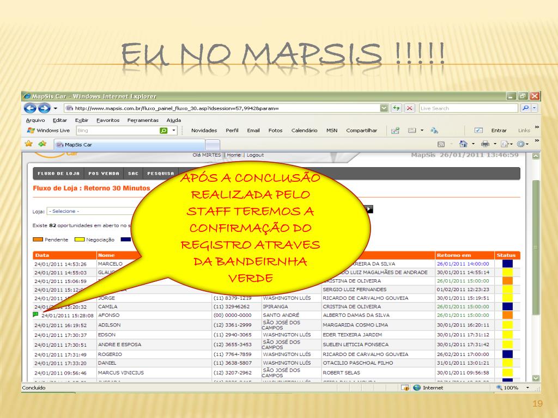The height and width of the screenshot is (418, 558).
Task: Open the dropdown arrow next to the Bing search button
Action: click(174, 131)
